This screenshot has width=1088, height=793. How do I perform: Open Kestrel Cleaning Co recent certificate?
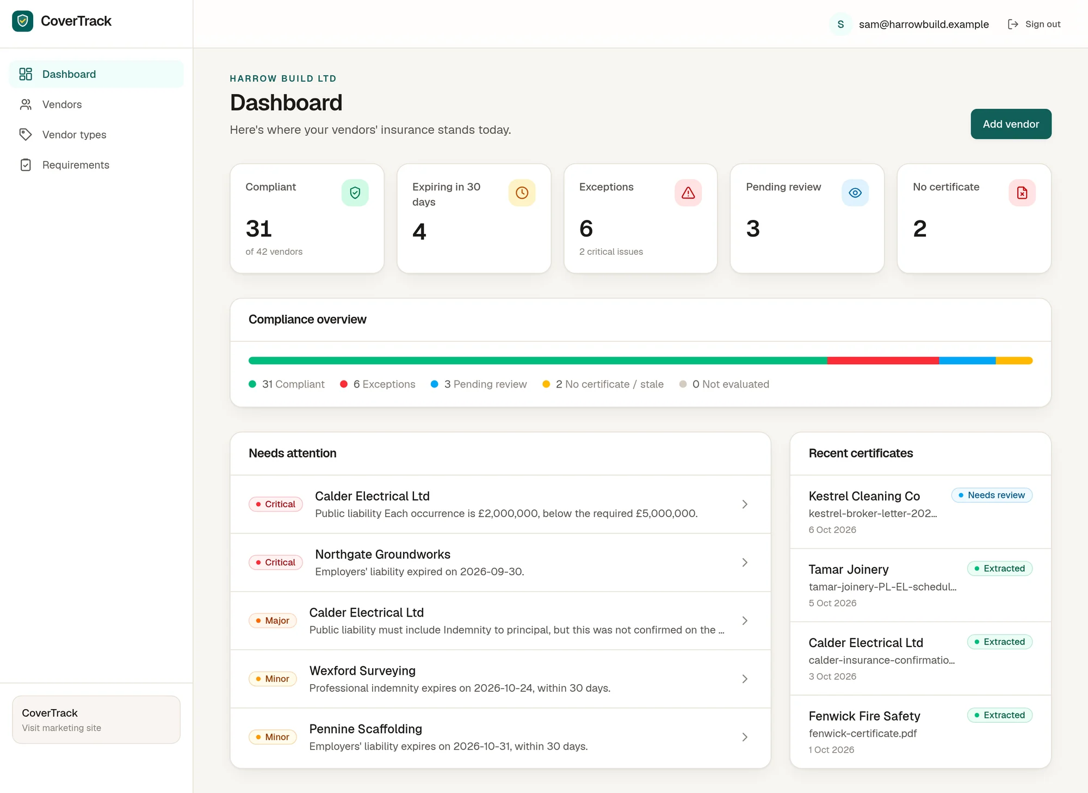pyautogui.click(x=920, y=512)
